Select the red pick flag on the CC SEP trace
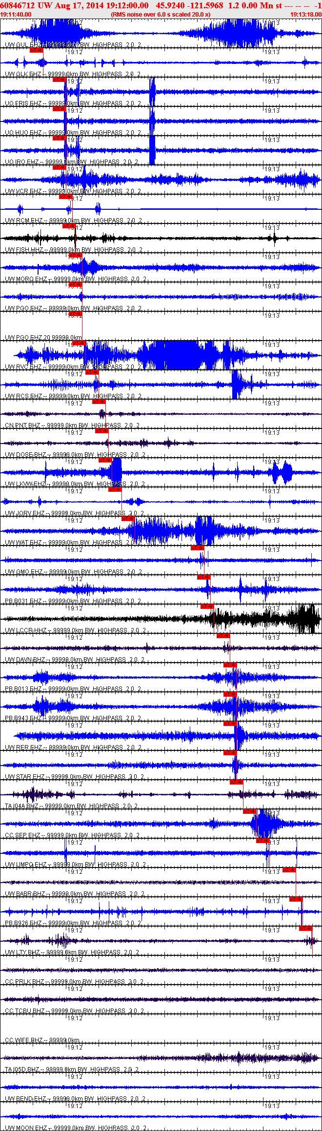322x1131 pixels. pos(250,811)
